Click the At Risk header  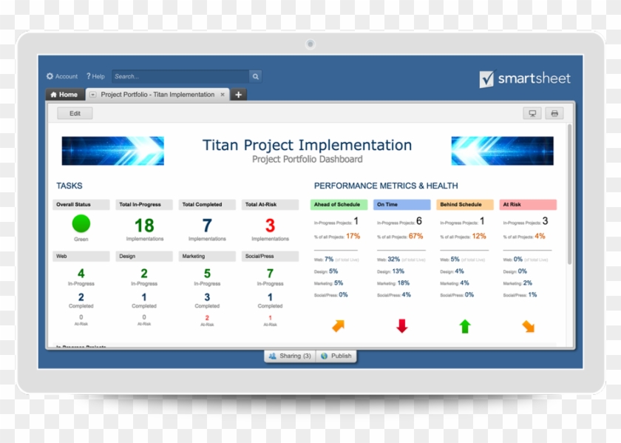528,204
